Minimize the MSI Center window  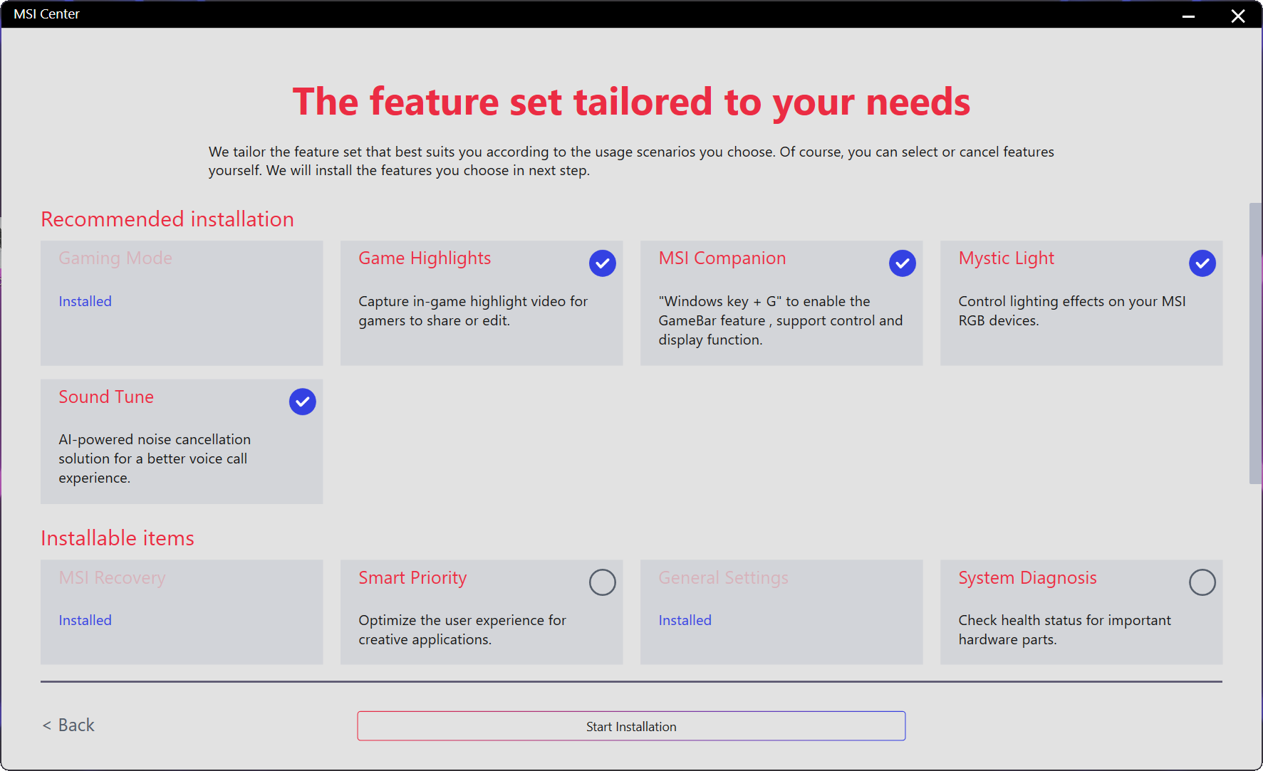(x=1188, y=15)
